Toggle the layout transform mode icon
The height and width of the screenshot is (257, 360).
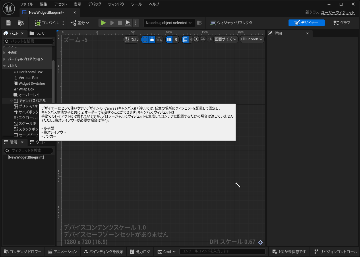click(x=169, y=39)
